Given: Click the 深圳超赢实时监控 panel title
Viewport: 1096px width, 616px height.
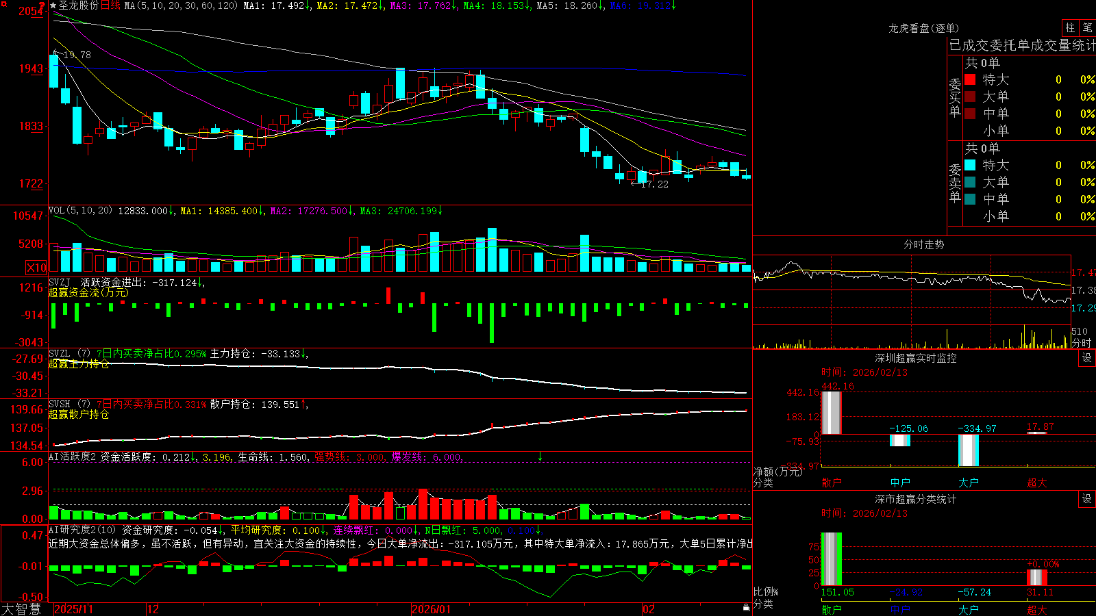Looking at the screenshot, I should (915, 358).
